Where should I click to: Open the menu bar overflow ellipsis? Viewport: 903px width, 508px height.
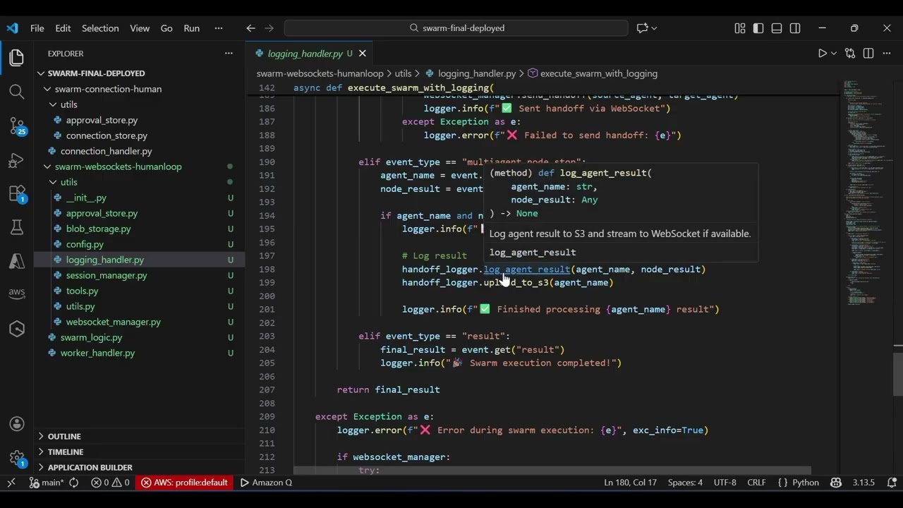point(219,28)
